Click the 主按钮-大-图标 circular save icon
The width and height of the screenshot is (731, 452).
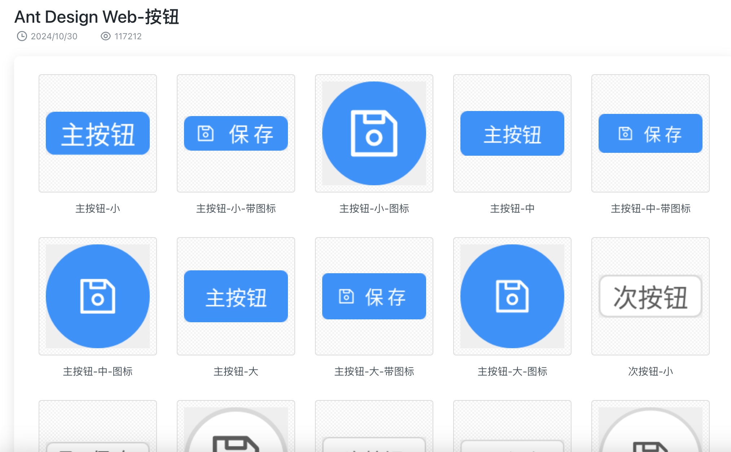point(512,296)
